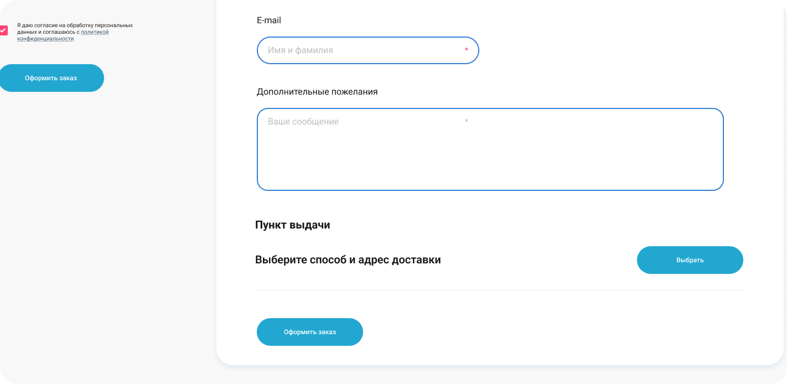Click the consent text beside the checkbox

(75, 32)
